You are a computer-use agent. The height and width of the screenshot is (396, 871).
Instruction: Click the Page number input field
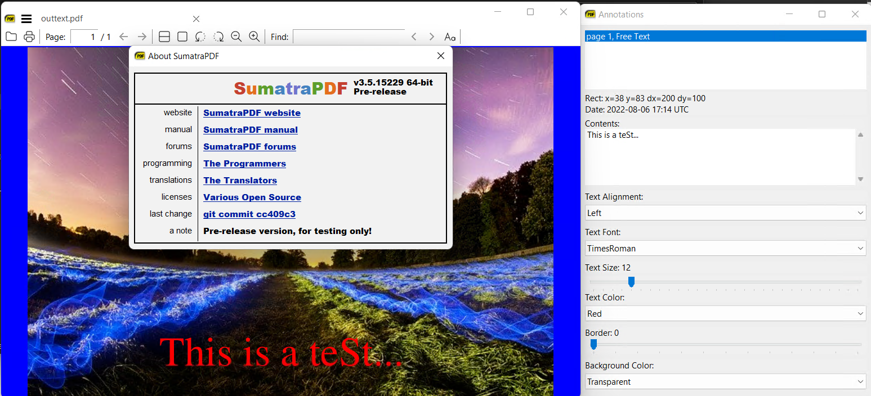tap(84, 37)
